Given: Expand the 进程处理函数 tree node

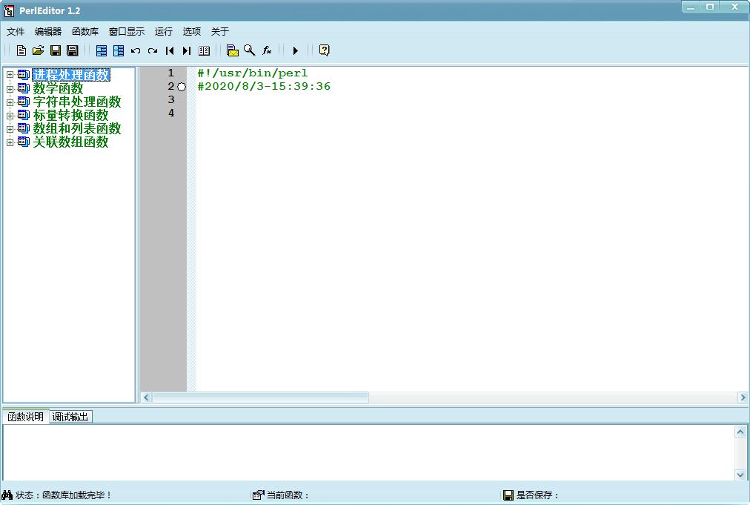Looking at the screenshot, I should point(10,75).
